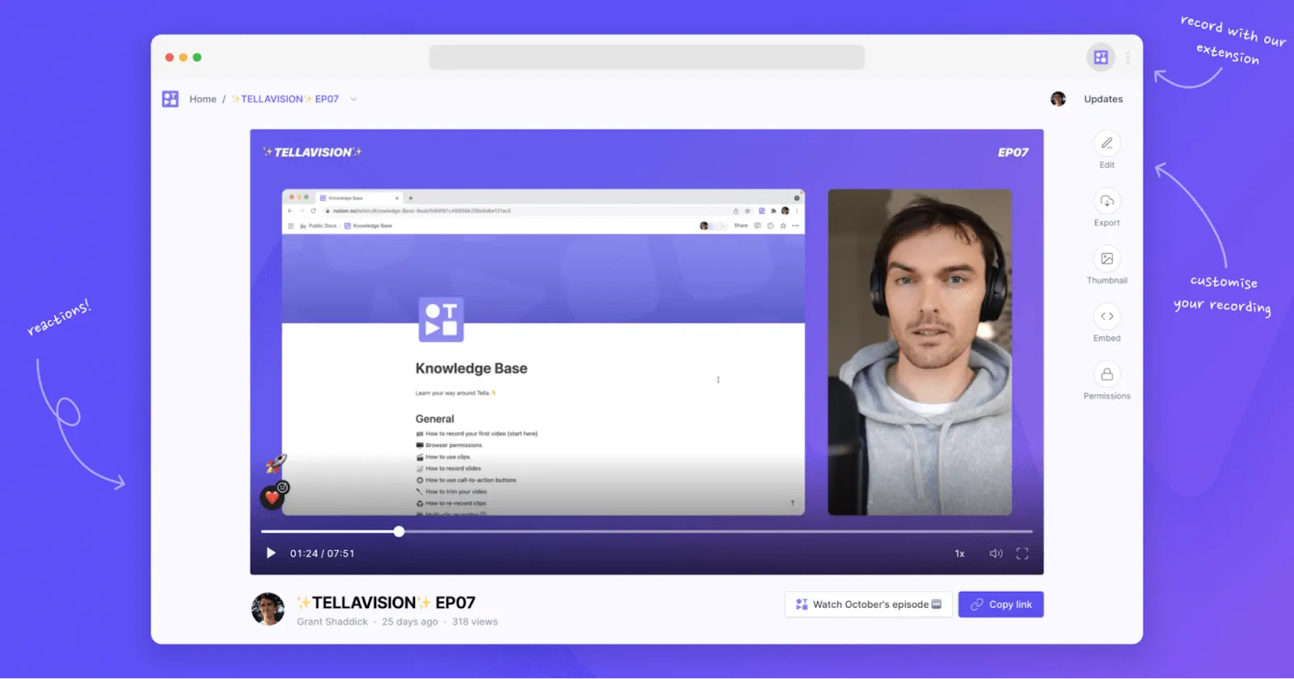Open the Updates menu item
Image resolution: width=1294 pixels, height=679 pixels.
(x=1103, y=99)
